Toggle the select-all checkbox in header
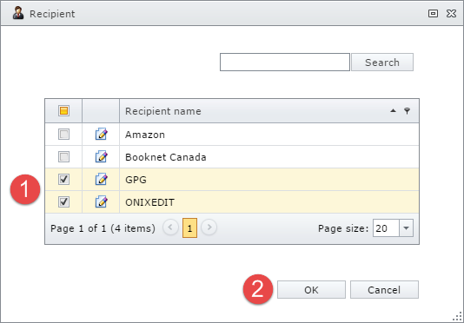The image size is (464, 323). coord(63,110)
